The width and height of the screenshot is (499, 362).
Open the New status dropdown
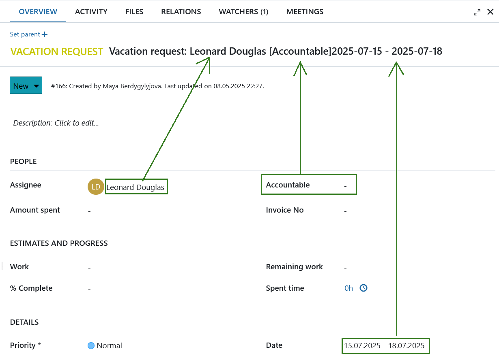coord(26,85)
